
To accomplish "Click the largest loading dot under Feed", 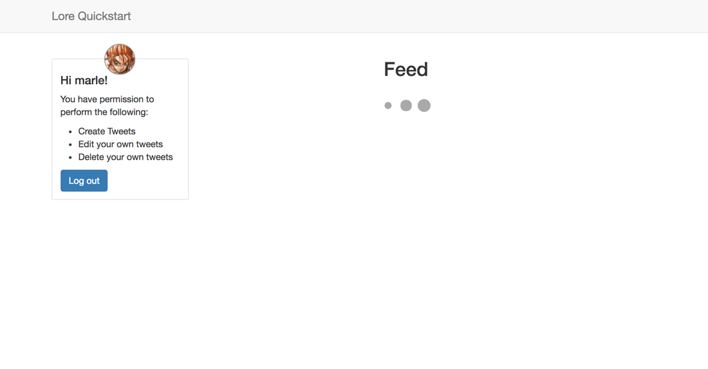I will pos(424,105).
